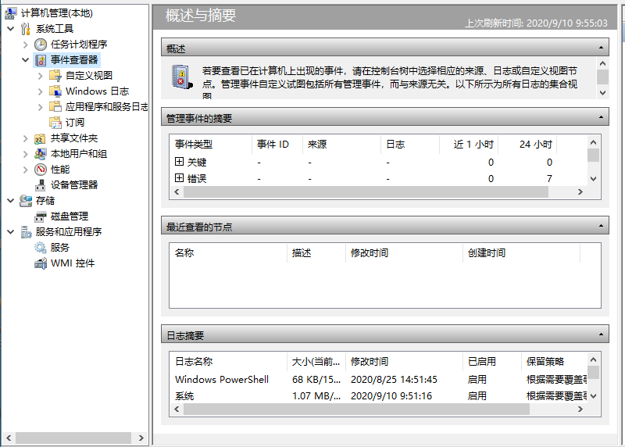Collapse the 服务和应用程序 node
The image size is (625, 447).
pos(11,231)
